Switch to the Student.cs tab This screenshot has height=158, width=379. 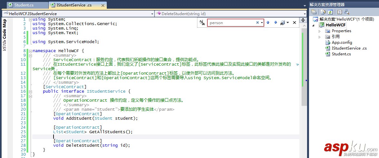point(27,5)
